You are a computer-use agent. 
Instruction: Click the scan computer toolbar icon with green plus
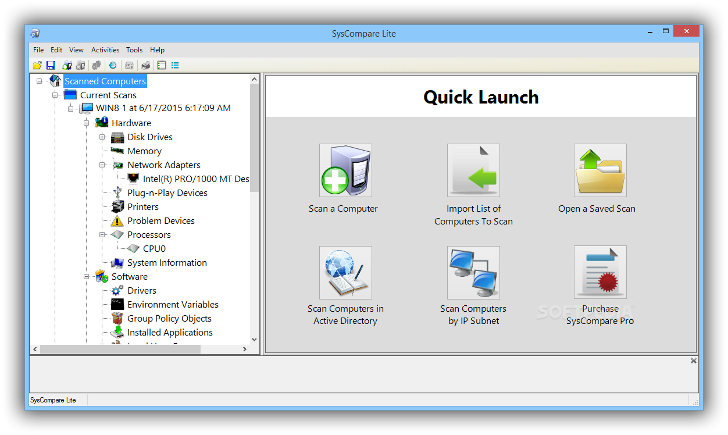coord(67,65)
